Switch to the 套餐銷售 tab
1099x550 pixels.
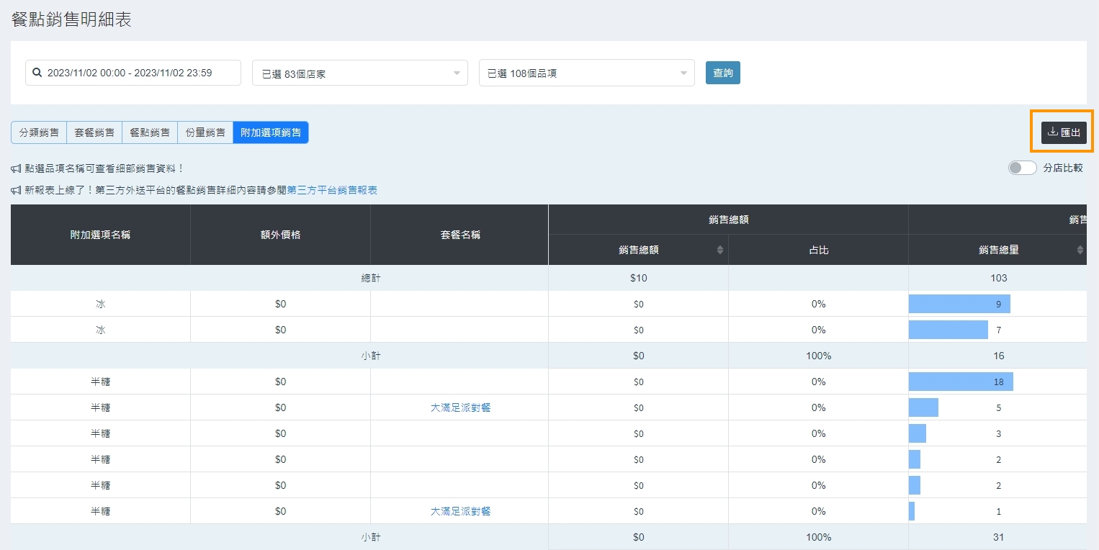pos(94,132)
